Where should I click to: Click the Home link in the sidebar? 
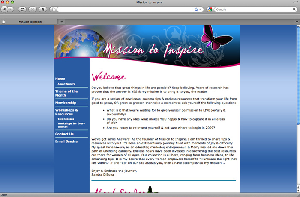coord(60,79)
